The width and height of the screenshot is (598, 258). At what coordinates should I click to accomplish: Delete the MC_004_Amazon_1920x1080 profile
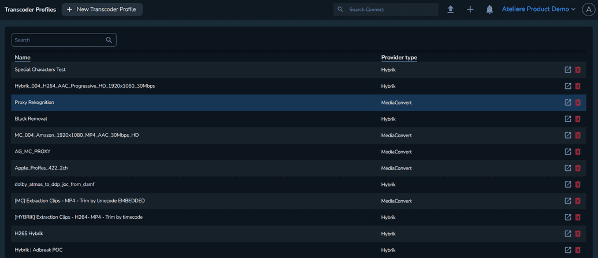click(578, 135)
